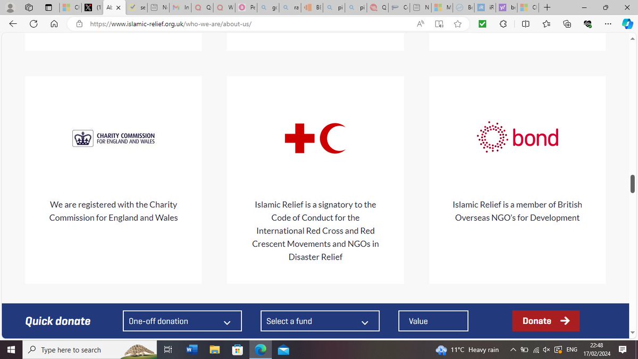The height and width of the screenshot is (359, 638).
Task: Click the page vertical scrollbar thumb
Action: (632, 183)
